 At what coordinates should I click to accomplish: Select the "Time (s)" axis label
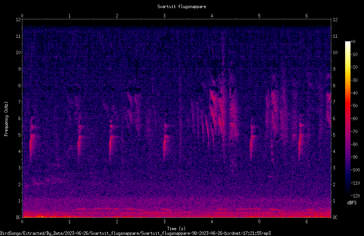tap(176, 229)
